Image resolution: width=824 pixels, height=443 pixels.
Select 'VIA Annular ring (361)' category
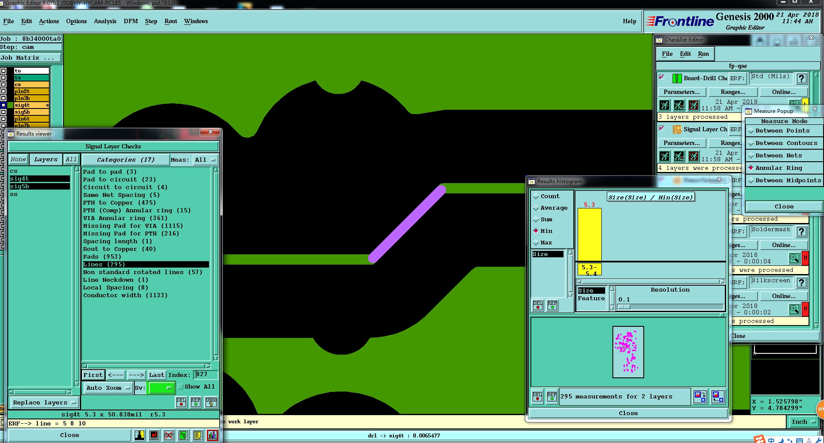coord(125,218)
